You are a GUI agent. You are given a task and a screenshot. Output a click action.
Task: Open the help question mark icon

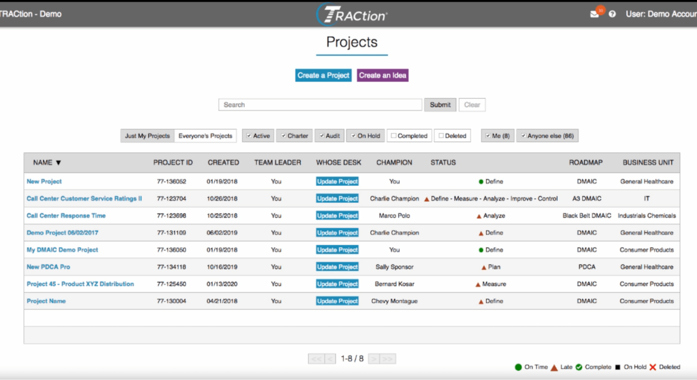(613, 14)
